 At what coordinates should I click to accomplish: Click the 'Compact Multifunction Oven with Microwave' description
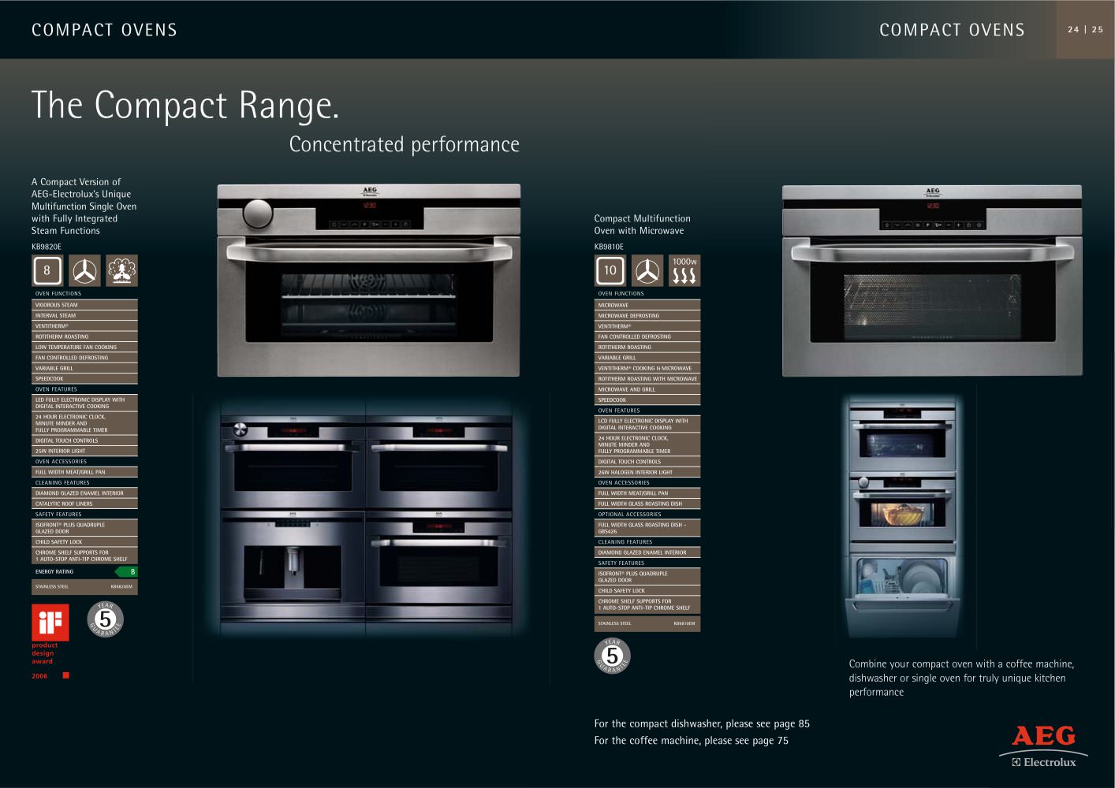click(643, 225)
